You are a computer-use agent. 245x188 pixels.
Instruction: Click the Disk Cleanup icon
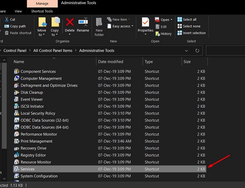tap(17, 93)
